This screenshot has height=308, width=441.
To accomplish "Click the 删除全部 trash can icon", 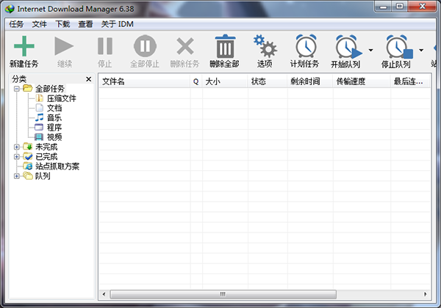I will click(225, 46).
